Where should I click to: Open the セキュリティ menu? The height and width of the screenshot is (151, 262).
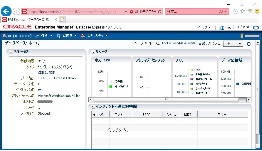(98, 36)
